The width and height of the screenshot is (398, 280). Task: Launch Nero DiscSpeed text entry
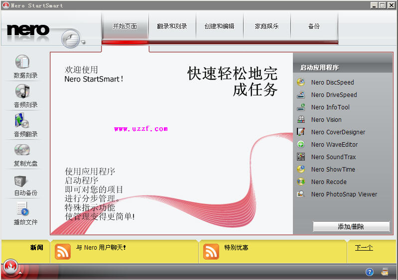[x=333, y=83]
